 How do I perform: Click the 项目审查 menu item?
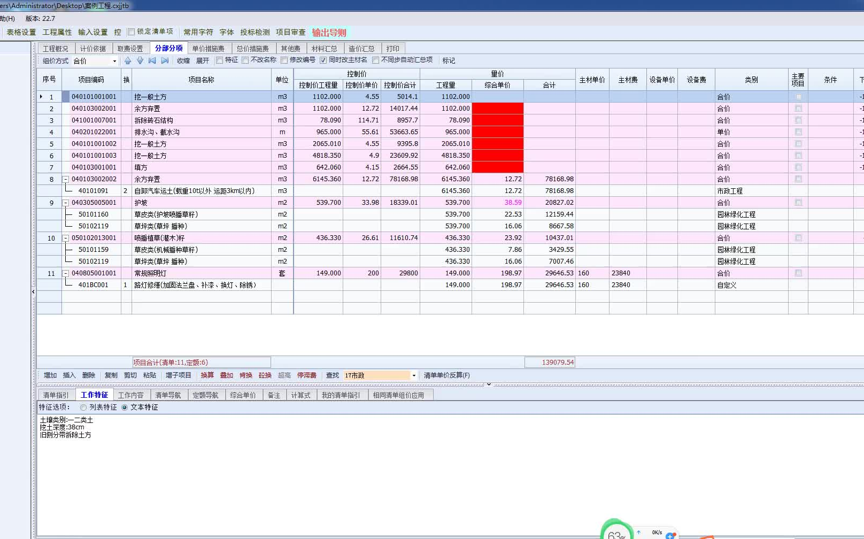click(291, 32)
